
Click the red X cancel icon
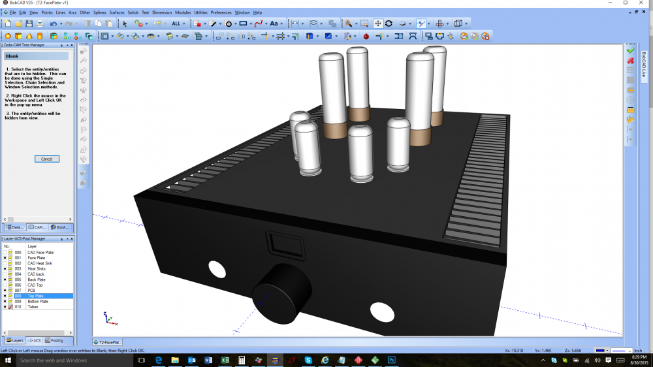[x=630, y=61]
